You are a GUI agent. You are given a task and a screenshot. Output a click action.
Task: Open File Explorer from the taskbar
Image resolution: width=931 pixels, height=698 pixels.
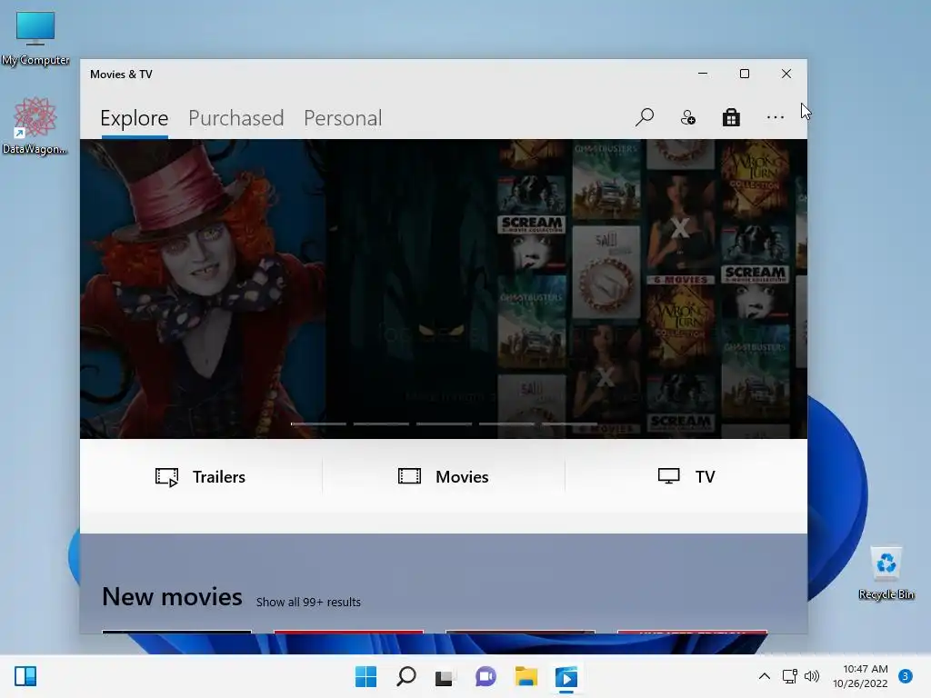coord(526,676)
